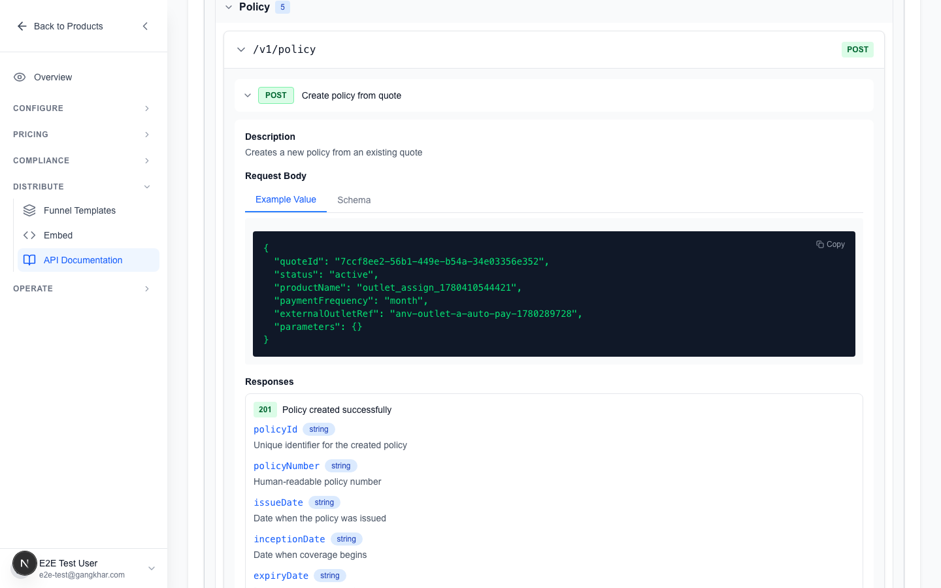Click the string type tag beside policyNumber
This screenshot has height=588, width=941.
point(341,466)
